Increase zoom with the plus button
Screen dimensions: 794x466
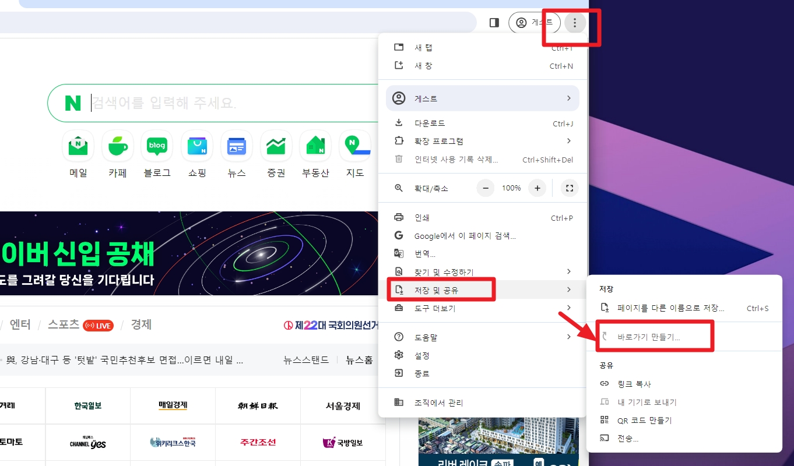537,188
